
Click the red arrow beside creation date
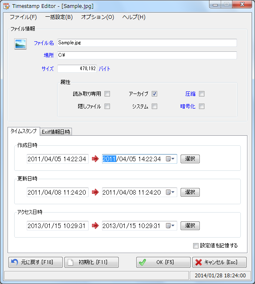coord(95,159)
